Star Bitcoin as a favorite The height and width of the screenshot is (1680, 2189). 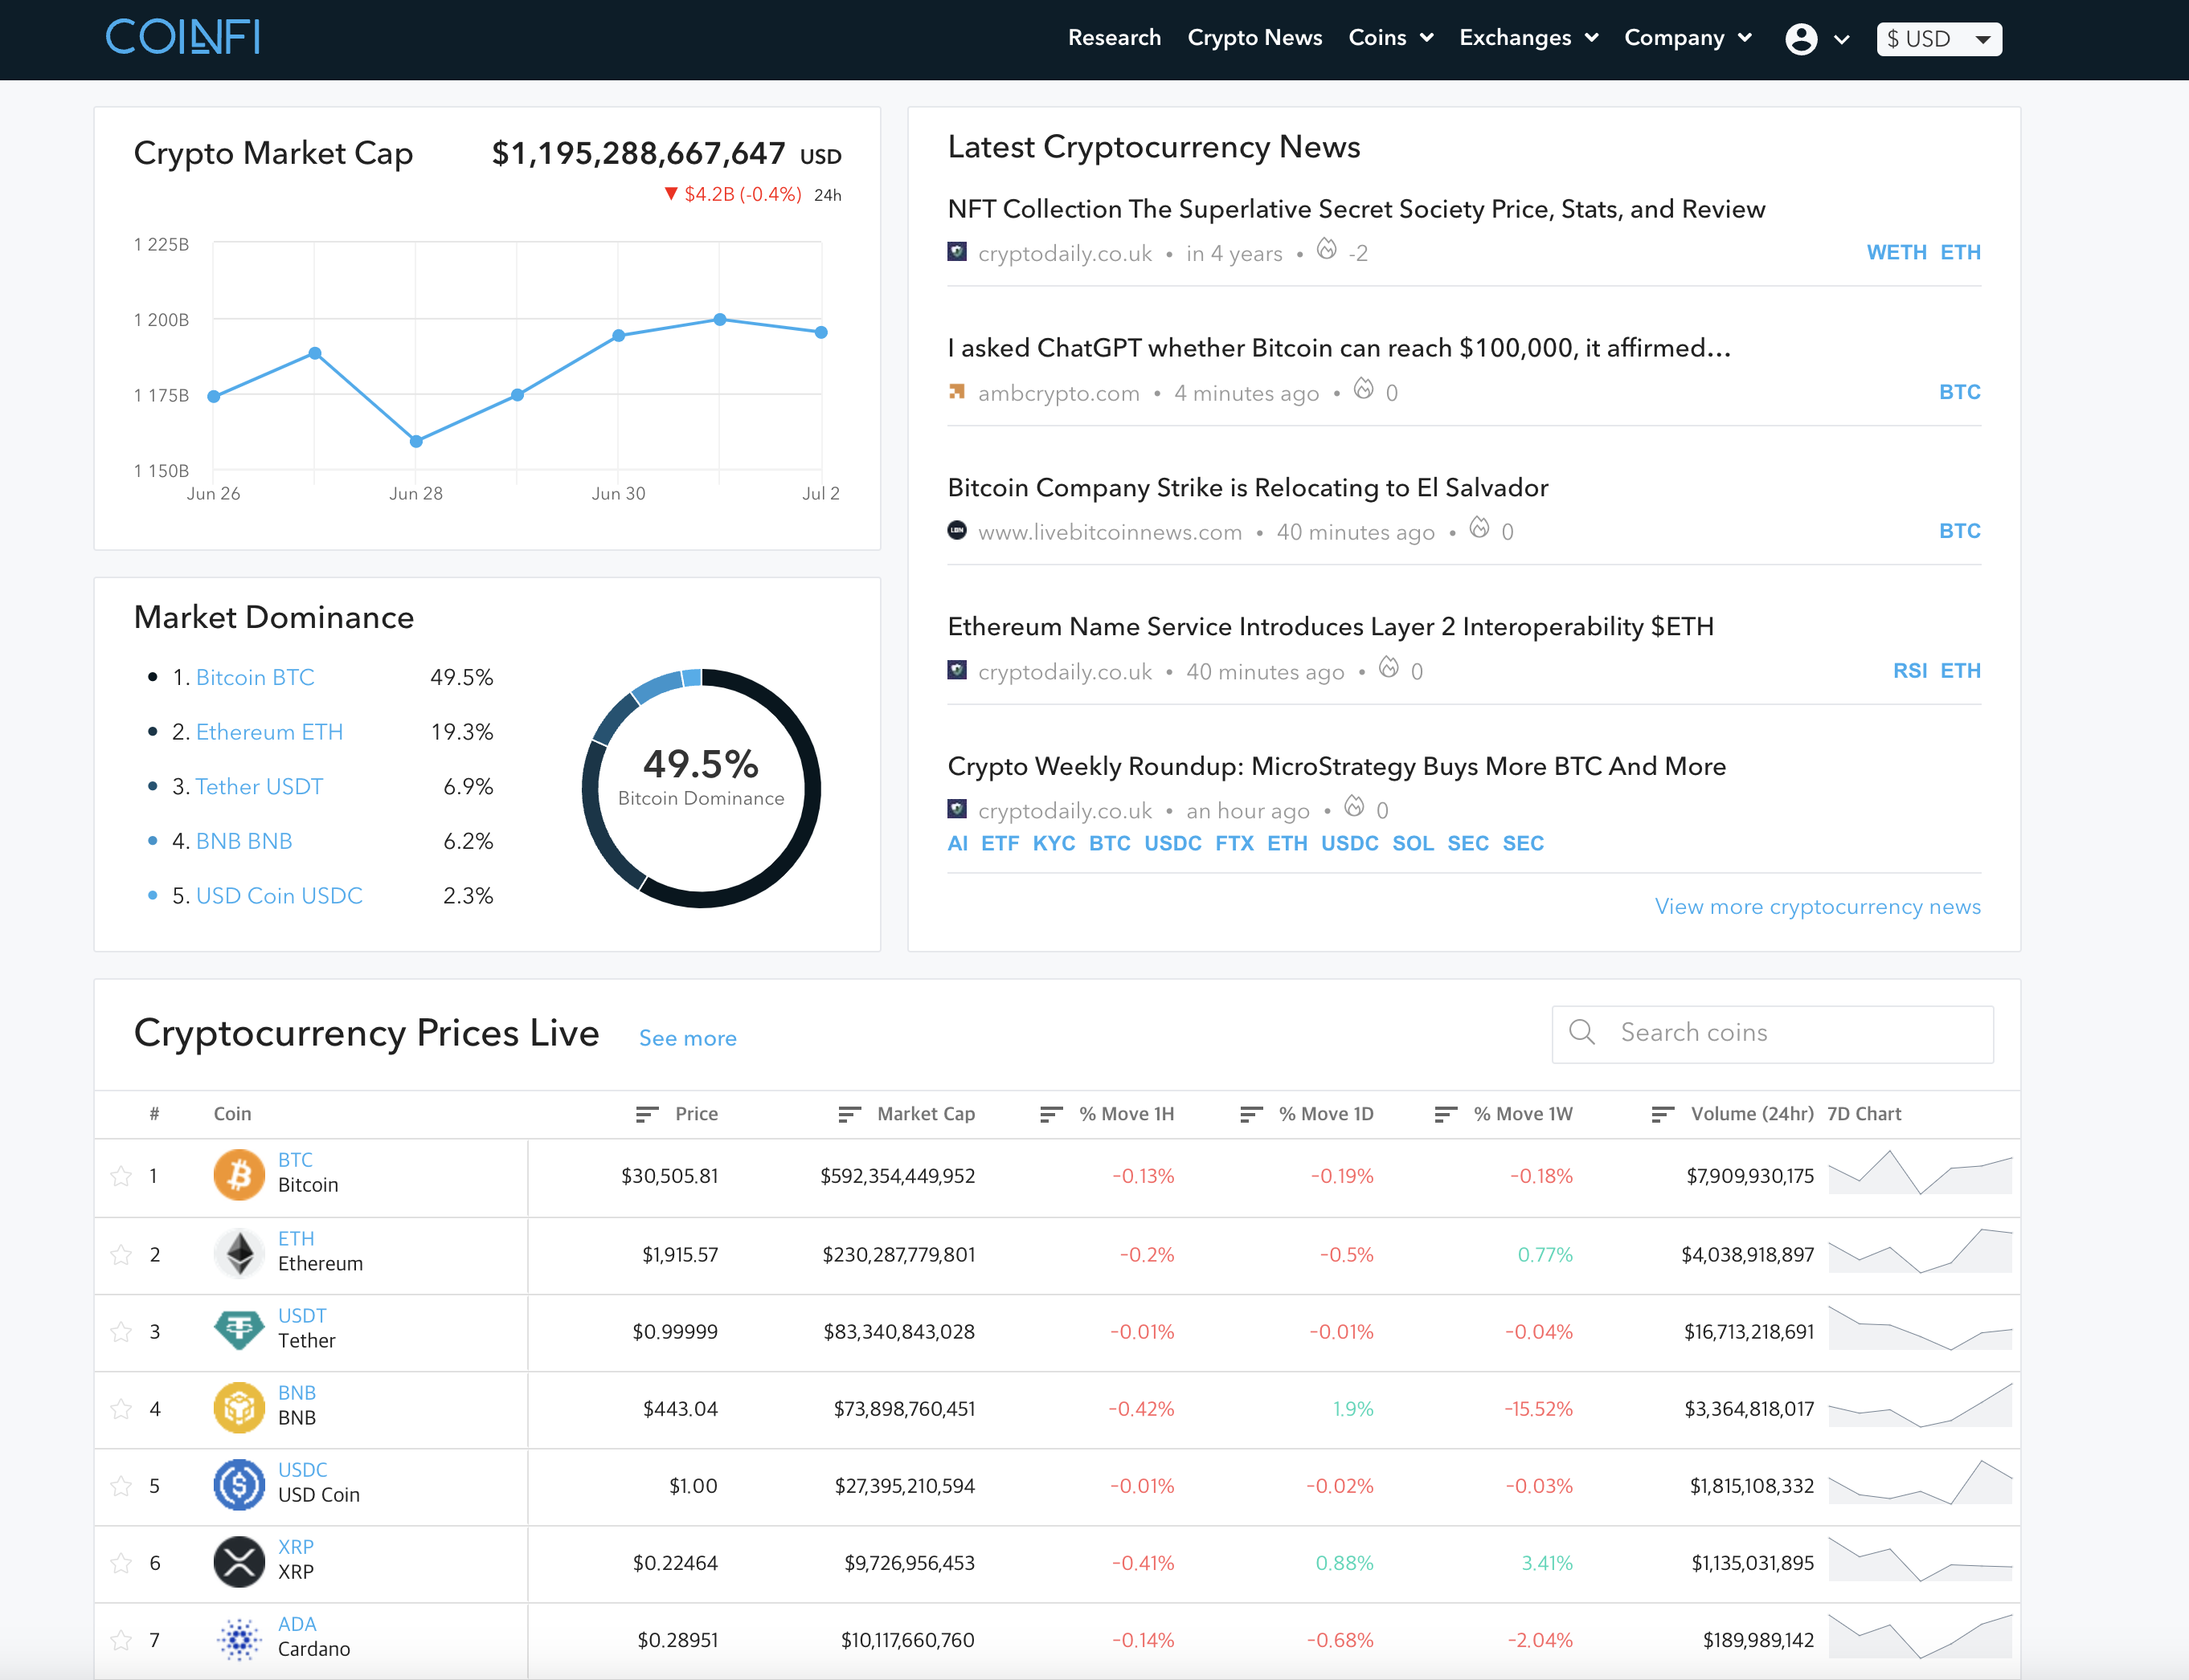(121, 1176)
